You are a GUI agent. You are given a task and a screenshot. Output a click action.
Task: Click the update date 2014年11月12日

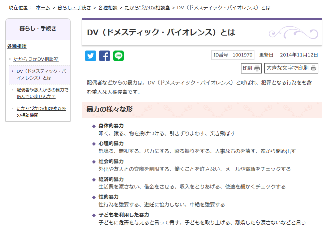pos(299,55)
